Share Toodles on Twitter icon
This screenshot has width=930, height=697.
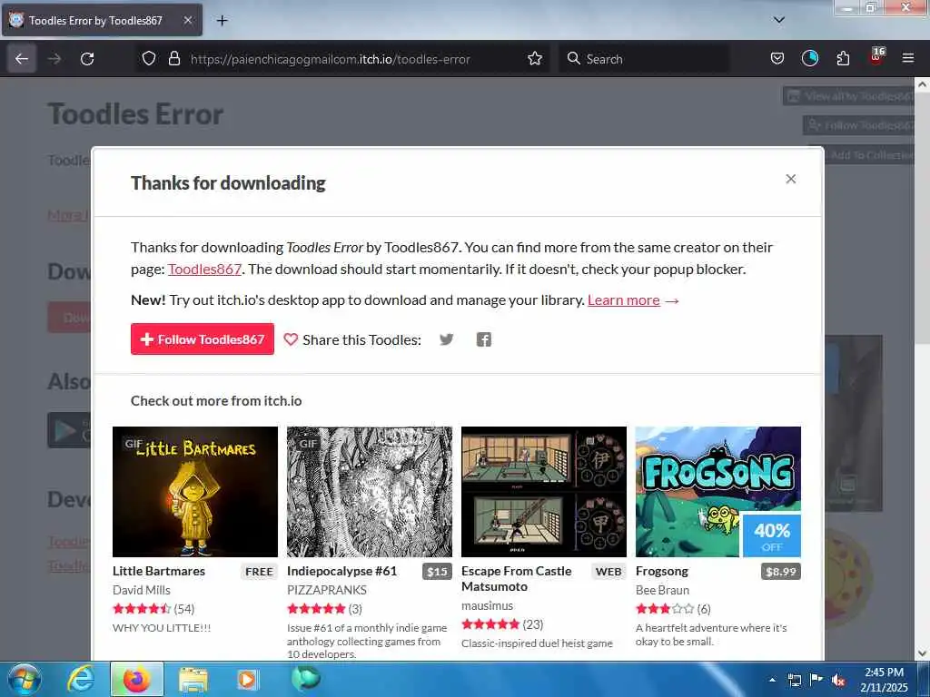click(446, 339)
